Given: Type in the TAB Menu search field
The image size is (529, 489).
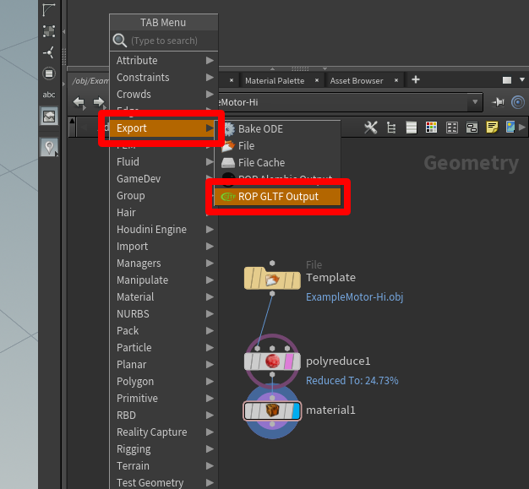Looking at the screenshot, I should [169, 41].
